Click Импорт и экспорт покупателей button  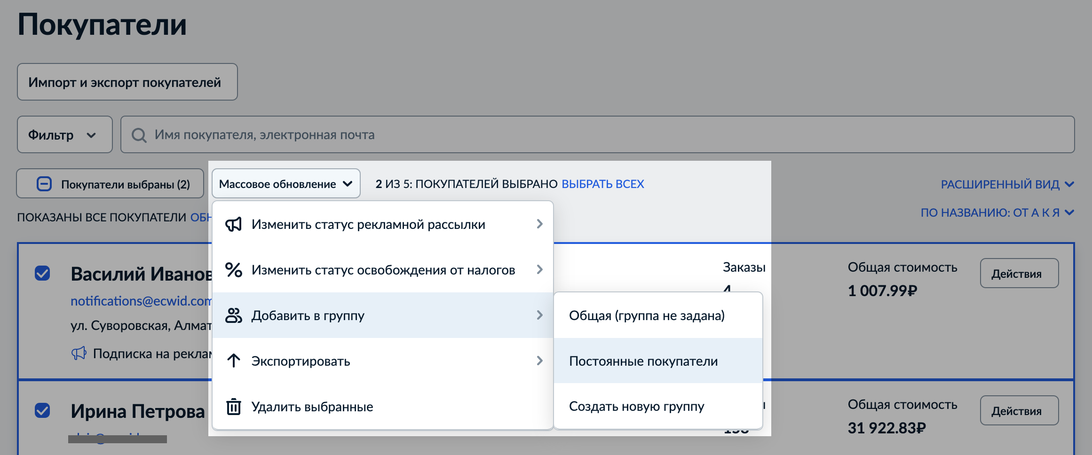(127, 82)
